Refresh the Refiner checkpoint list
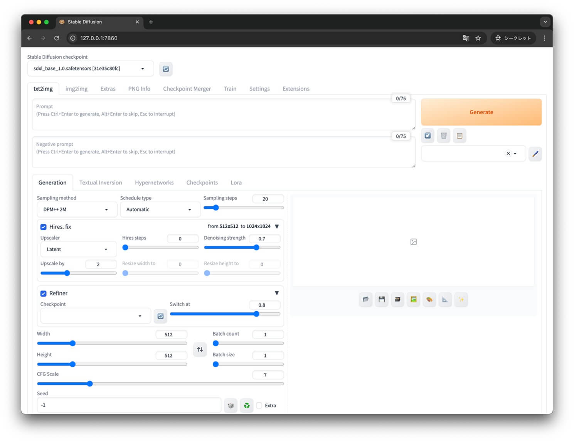Image resolution: width=574 pixels, height=442 pixels. pyautogui.click(x=161, y=316)
